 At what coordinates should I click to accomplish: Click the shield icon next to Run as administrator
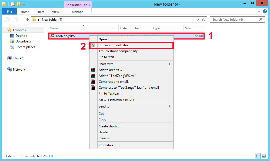[93, 45]
